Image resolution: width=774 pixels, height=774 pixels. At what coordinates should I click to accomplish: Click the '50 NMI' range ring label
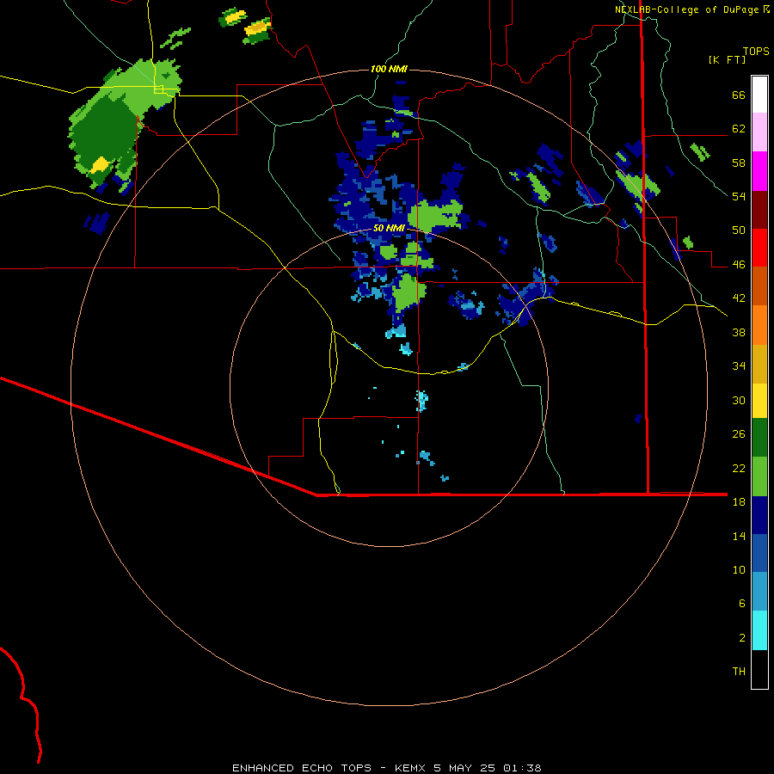click(389, 228)
